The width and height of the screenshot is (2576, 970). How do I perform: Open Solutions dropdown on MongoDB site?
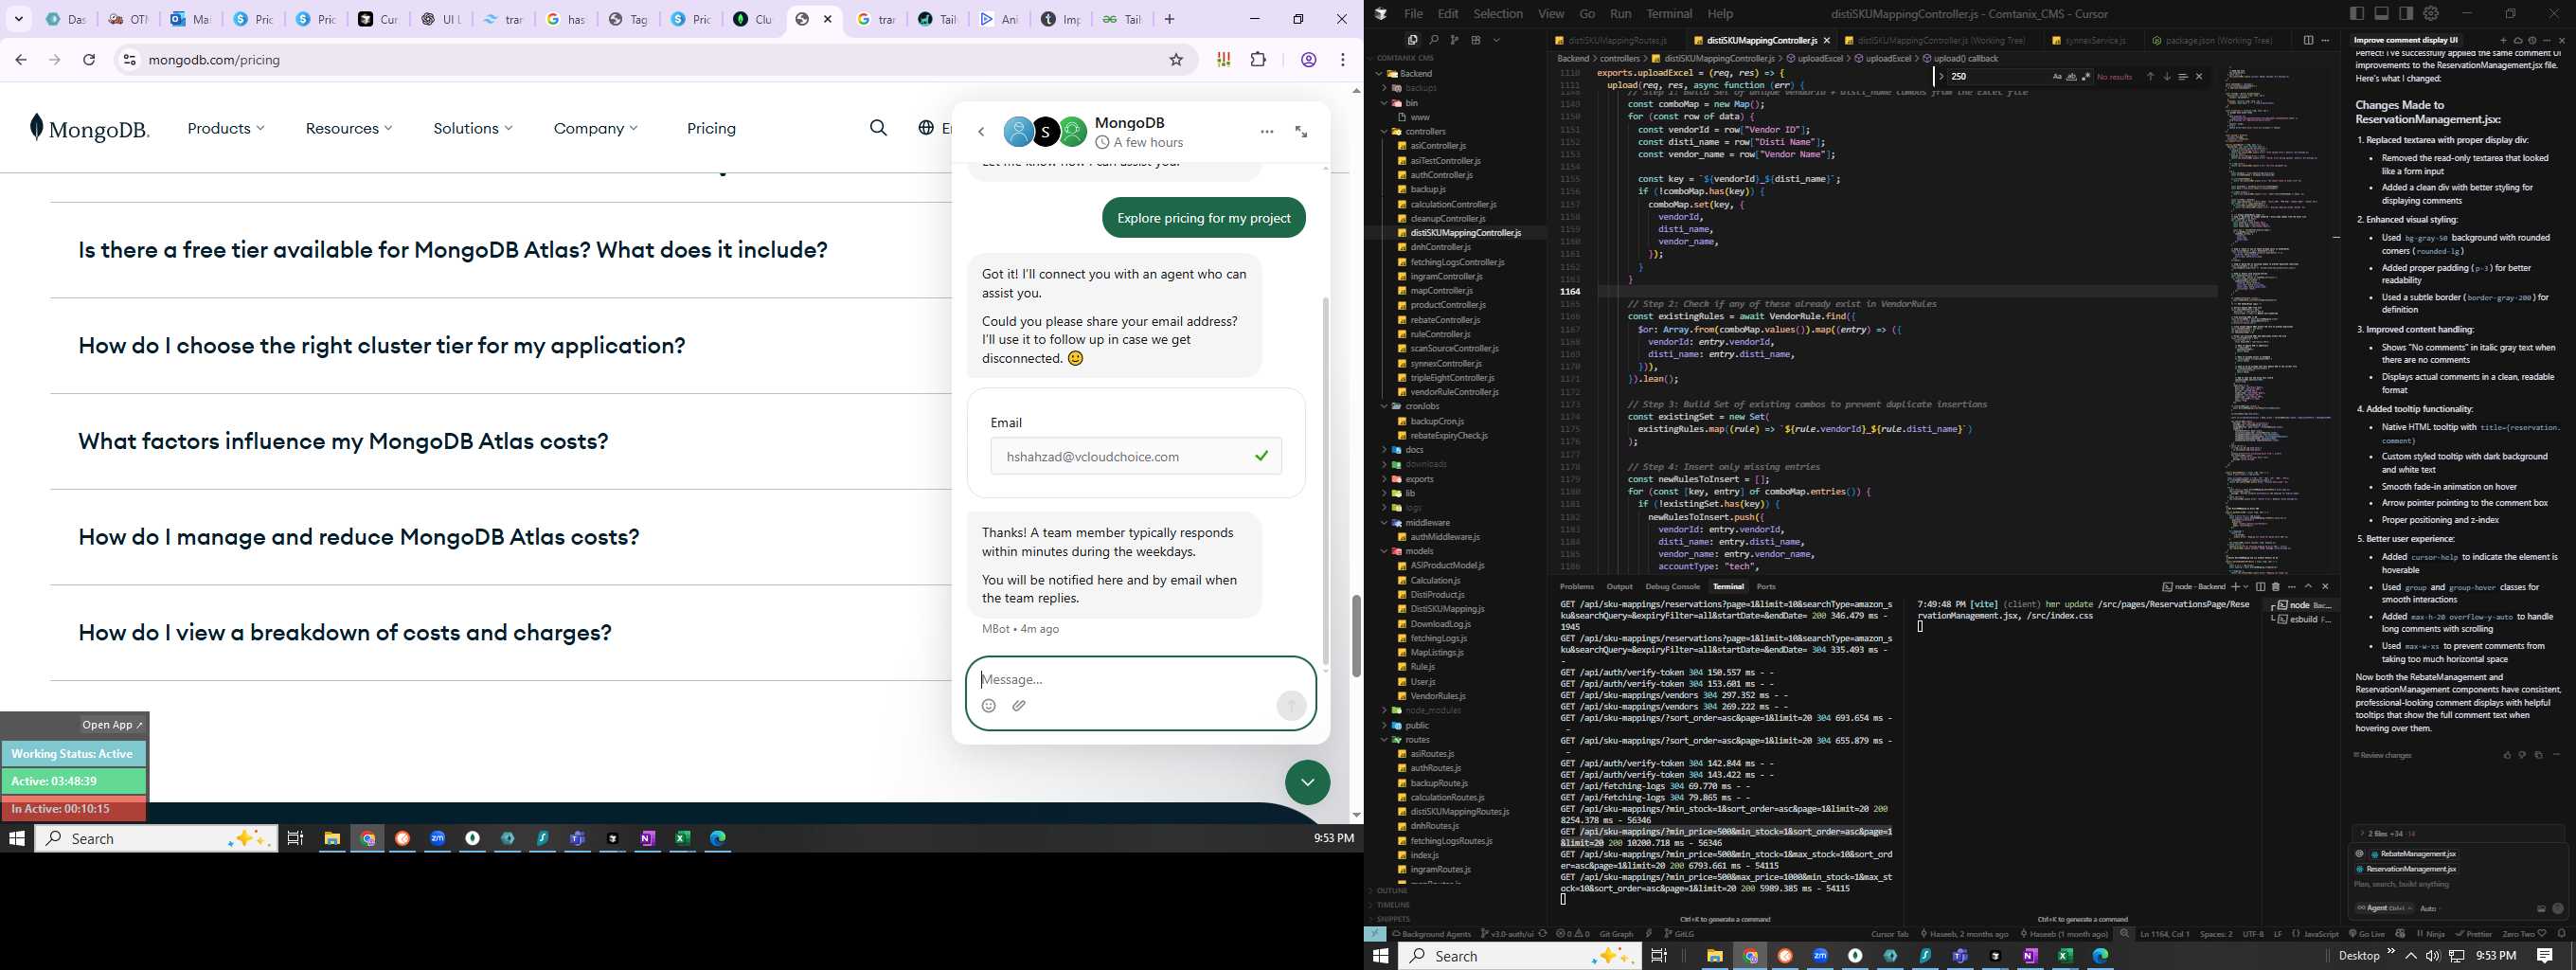point(473,128)
